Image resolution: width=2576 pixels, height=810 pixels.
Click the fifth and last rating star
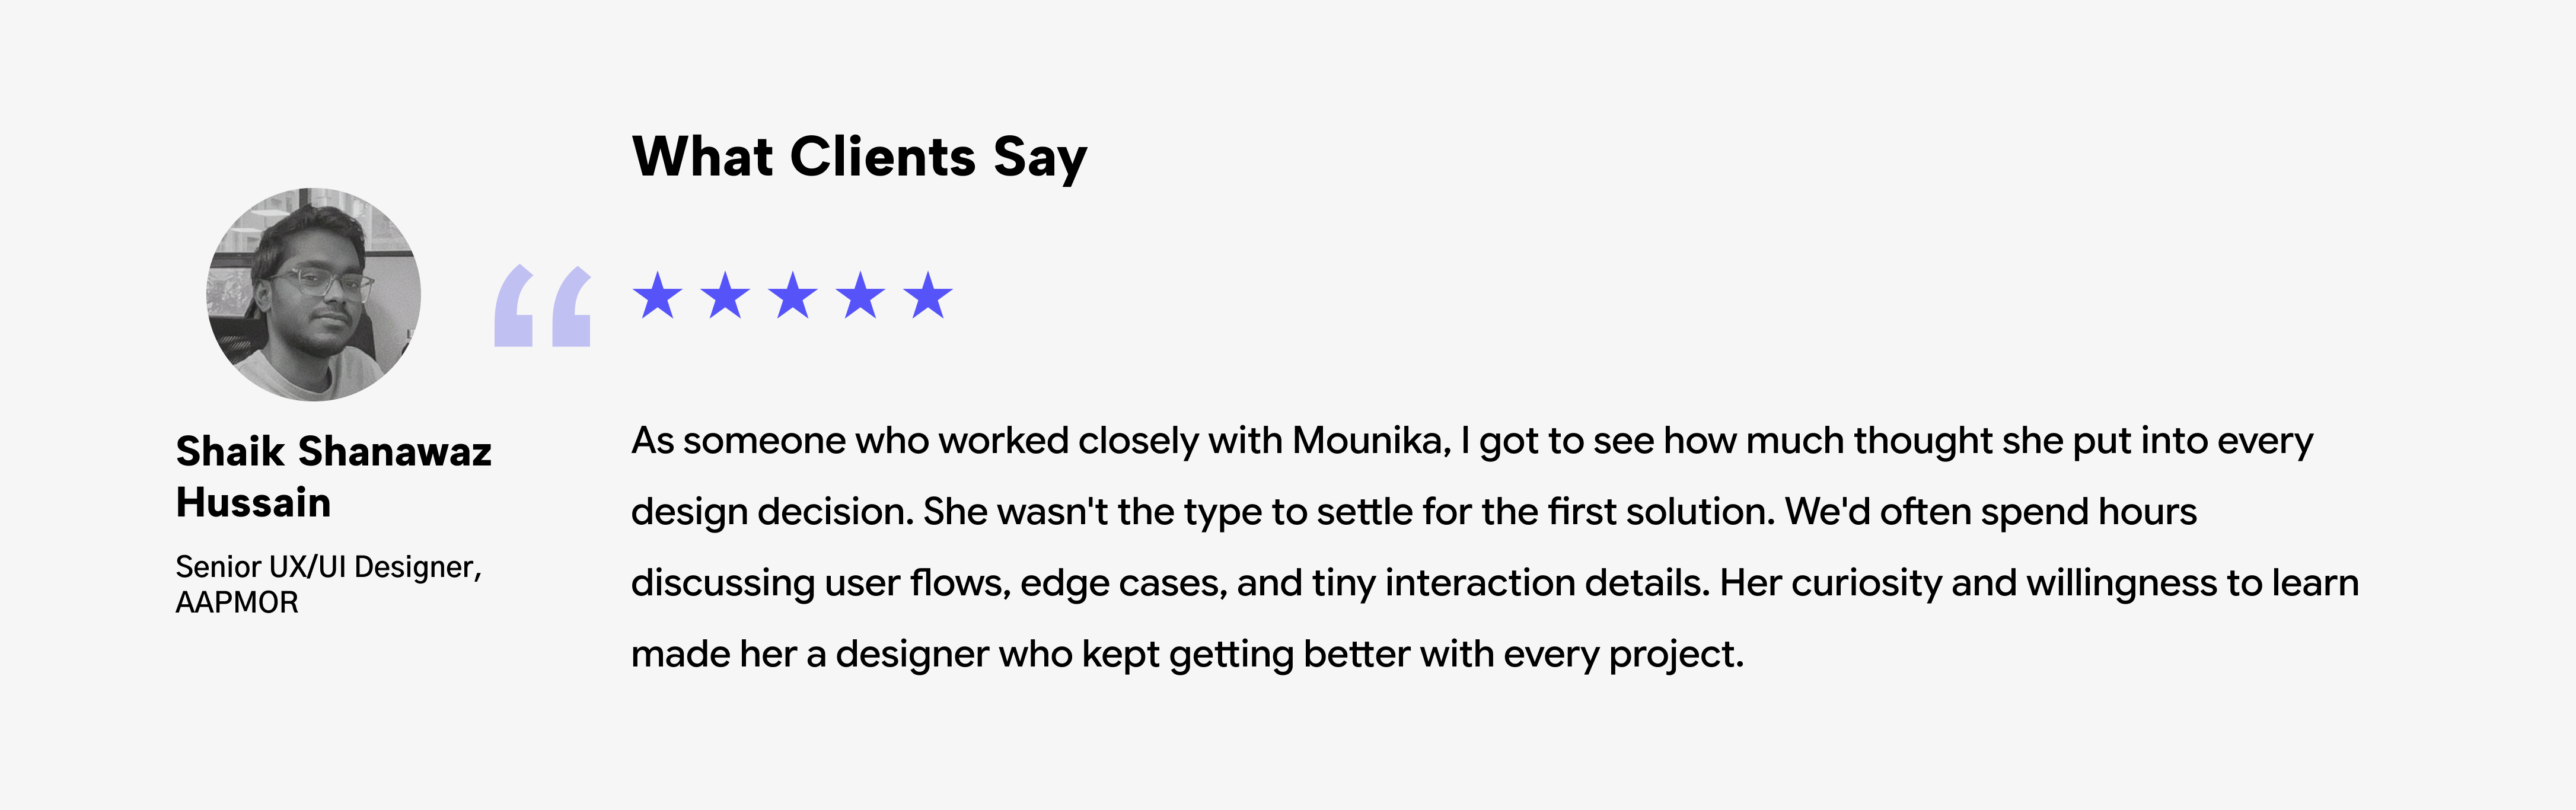(x=928, y=296)
